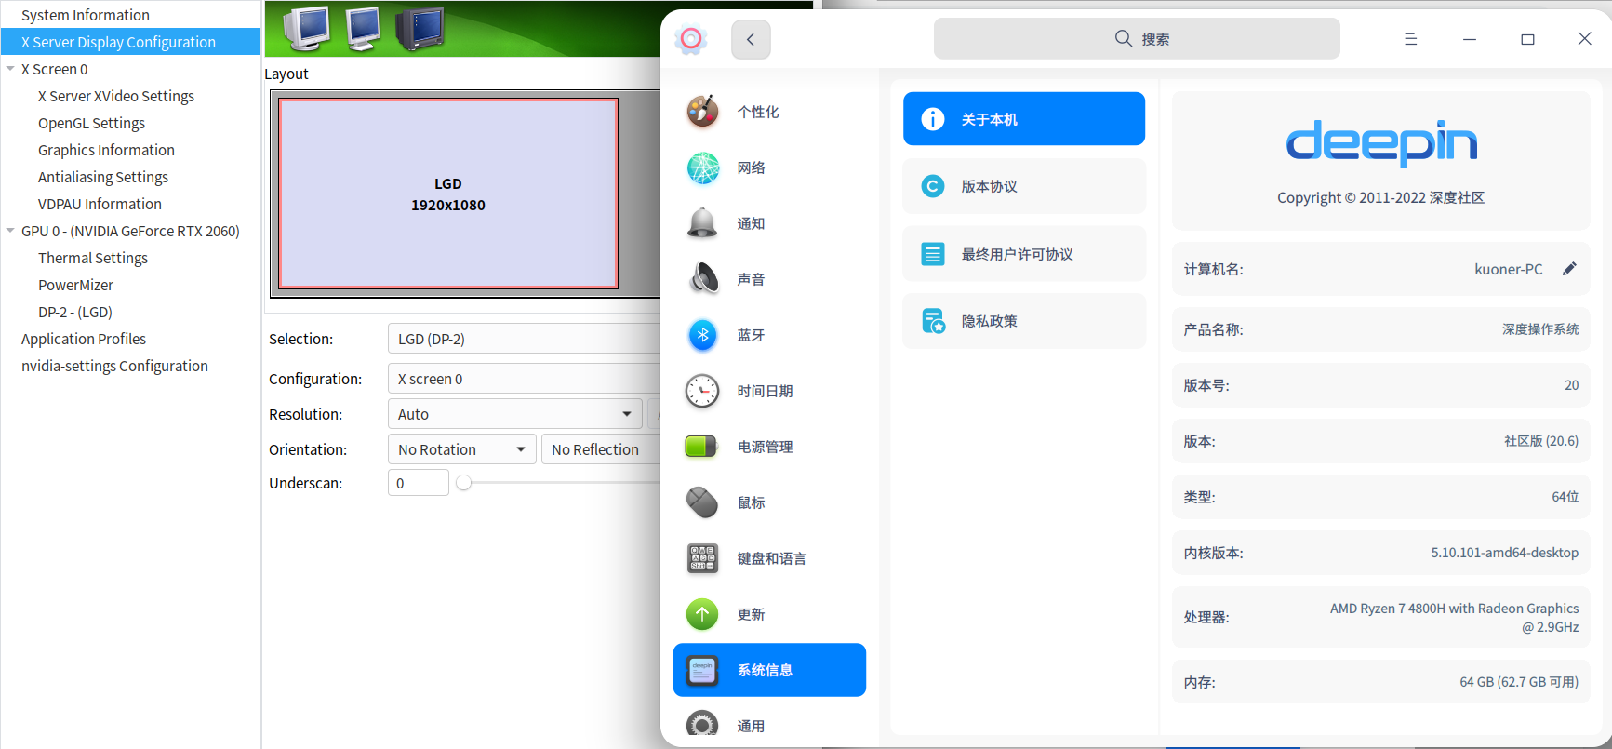This screenshot has width=1612, height=749.
Task: Open Graphics Information page
Action: pos(106,150)
